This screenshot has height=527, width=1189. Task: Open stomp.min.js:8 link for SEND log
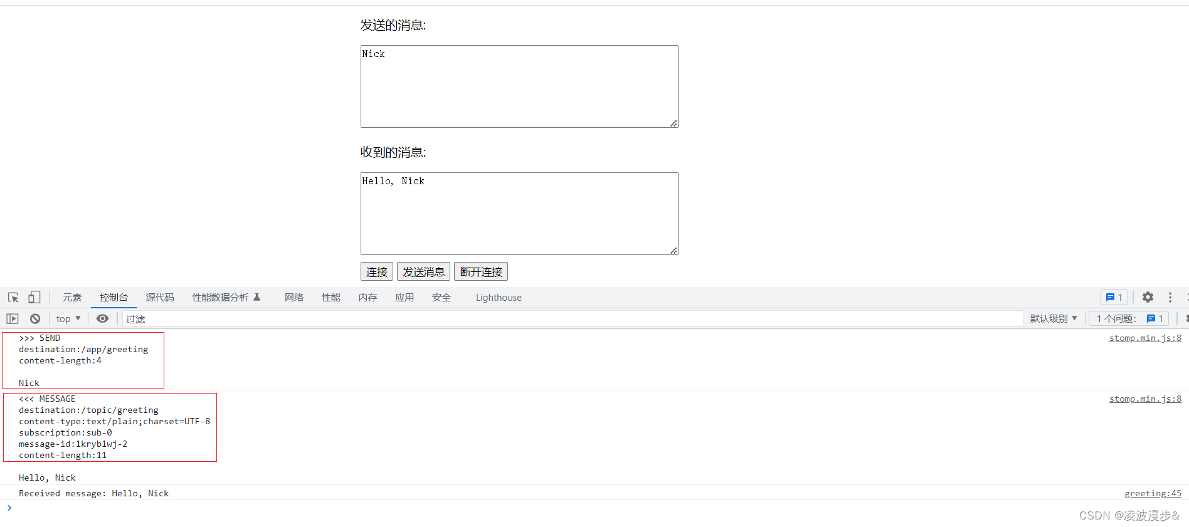point(1145,338)
